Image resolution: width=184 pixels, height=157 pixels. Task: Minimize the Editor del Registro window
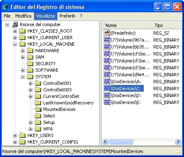pyautogui.click(x=158, y=7)
